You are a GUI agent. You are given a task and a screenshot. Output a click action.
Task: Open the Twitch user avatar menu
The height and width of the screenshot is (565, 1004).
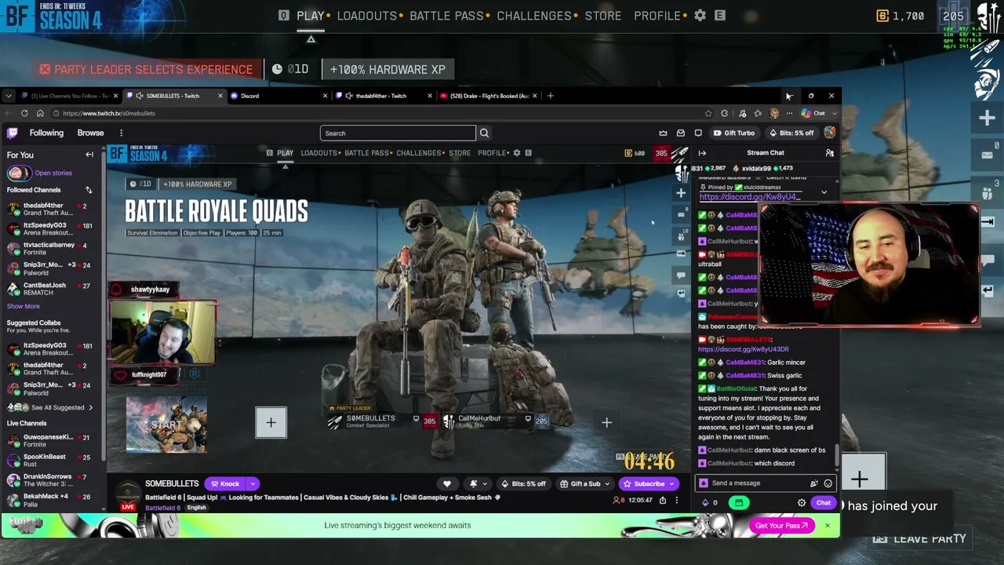tap(829, 133)
